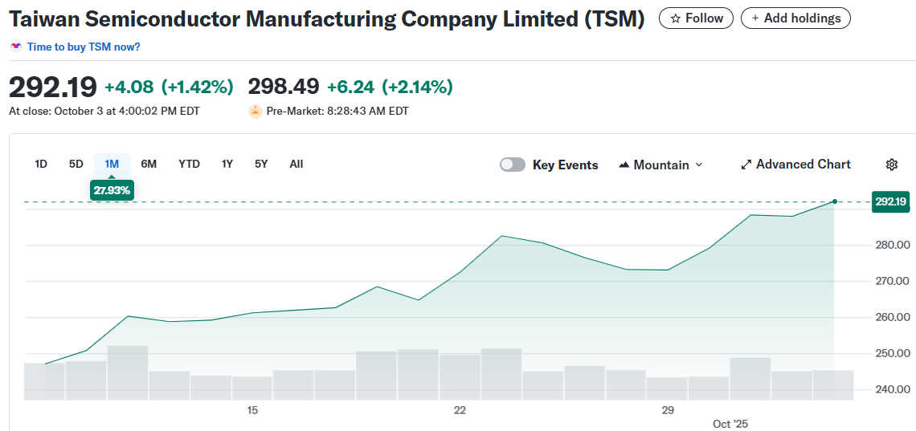Click the Advanced Chart link
The width and height of the screenshot is (916, 431).
(x=803, y=165)
